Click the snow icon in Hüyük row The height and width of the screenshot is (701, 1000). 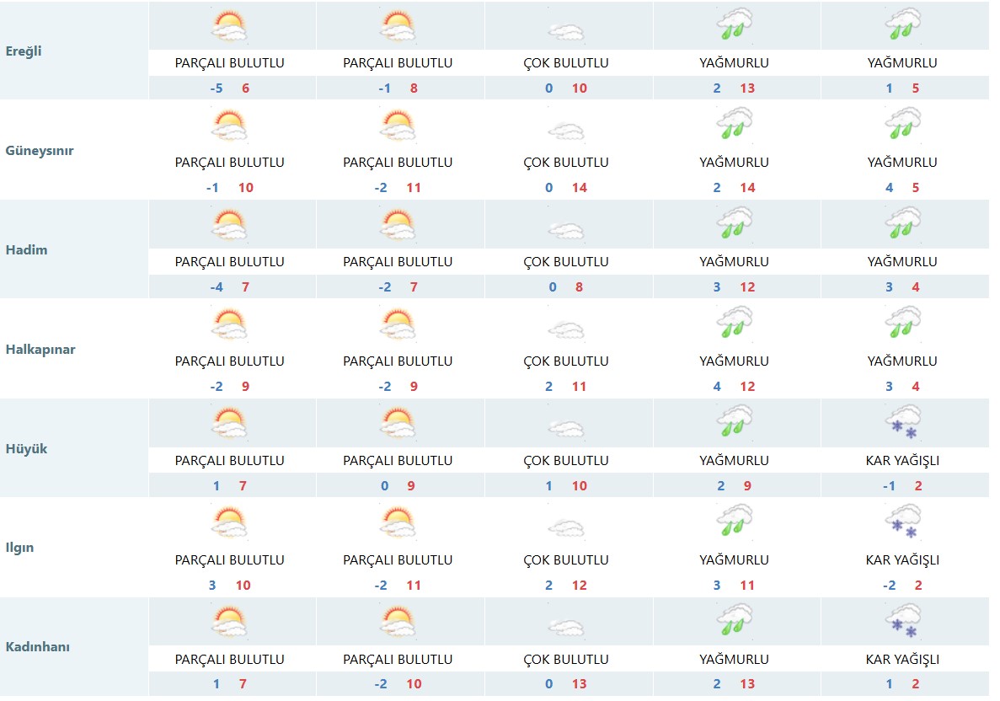902,422
